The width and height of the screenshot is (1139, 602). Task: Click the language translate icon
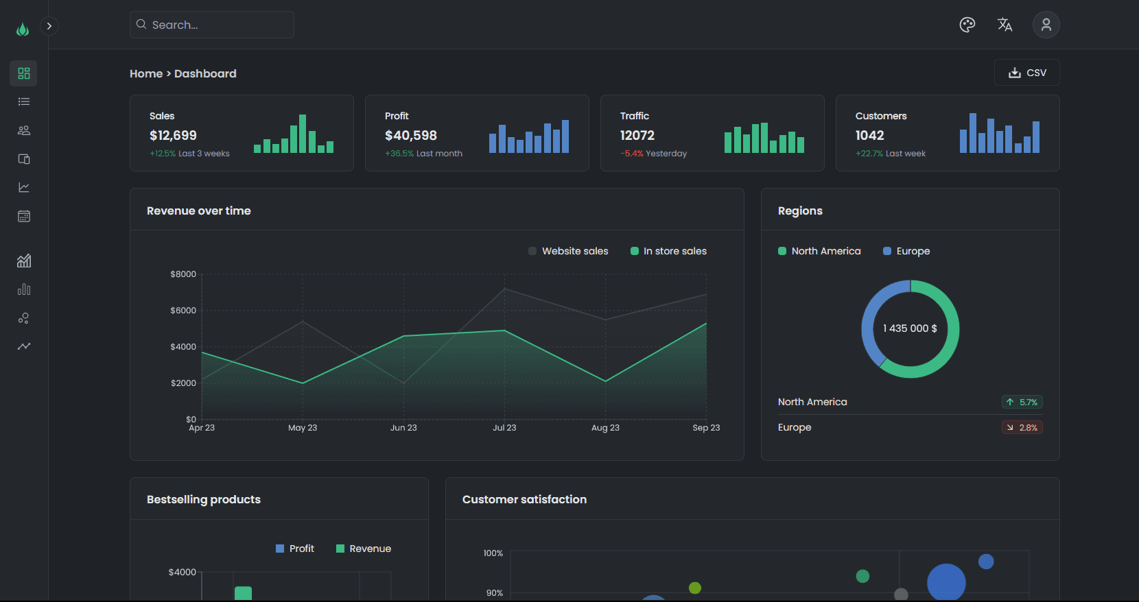pyautogui.click(x=1005, y=25)
